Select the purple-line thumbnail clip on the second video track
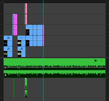The image size is (109, 101). point(29,41)
